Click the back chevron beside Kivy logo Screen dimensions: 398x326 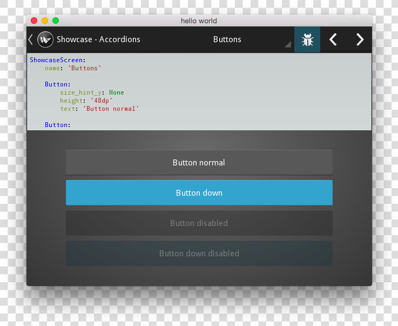coord(30,39)
